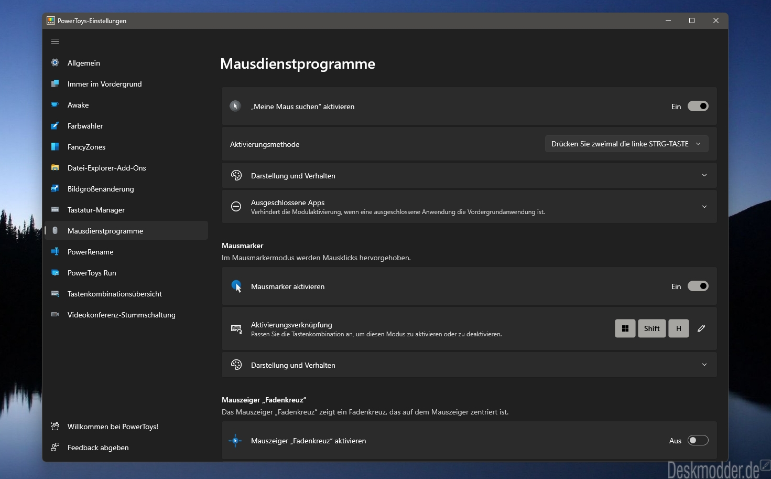Click the Mauszeiger „Fadenkreuz“ section heading
Screen dimensions: 771x479
264,400
